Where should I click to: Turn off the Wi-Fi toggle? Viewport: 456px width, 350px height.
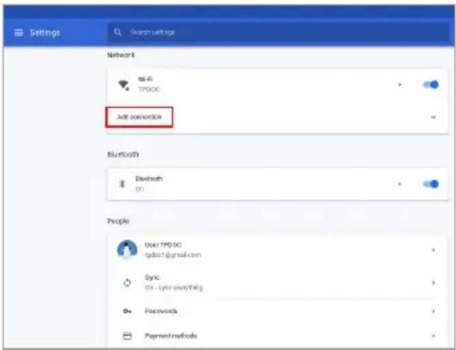tap(431, 85)
